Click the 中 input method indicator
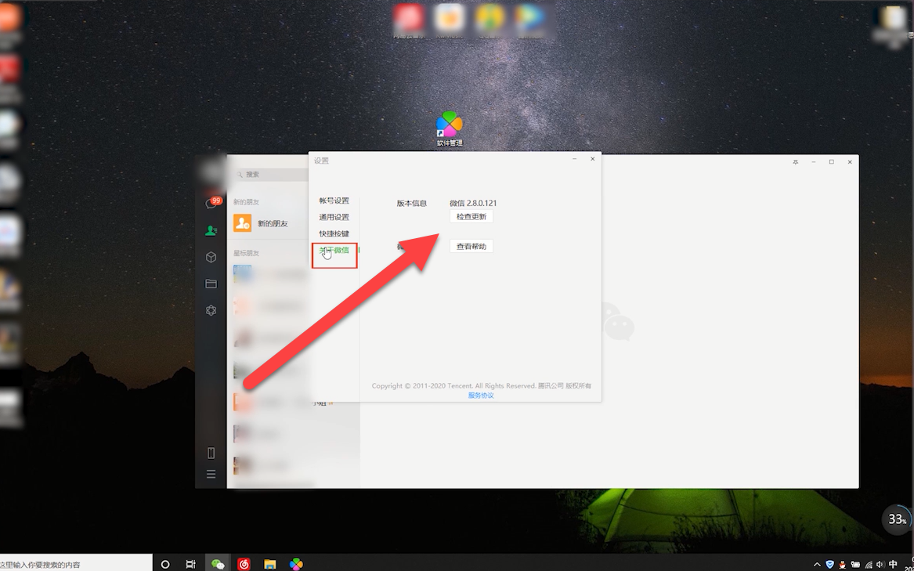The height and width of the screenshot is (571, 914). (x=893, y=564)
